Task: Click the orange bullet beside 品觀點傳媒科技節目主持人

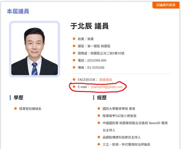Action: (x=99, y=137)
